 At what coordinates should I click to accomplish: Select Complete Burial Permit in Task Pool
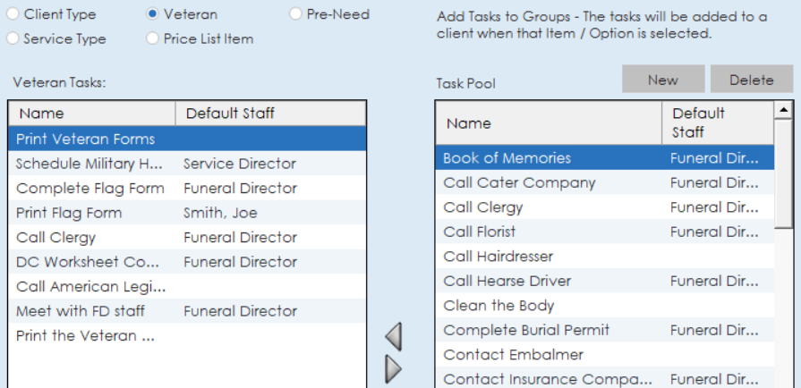pyautogui.click(x=605, y=330)
